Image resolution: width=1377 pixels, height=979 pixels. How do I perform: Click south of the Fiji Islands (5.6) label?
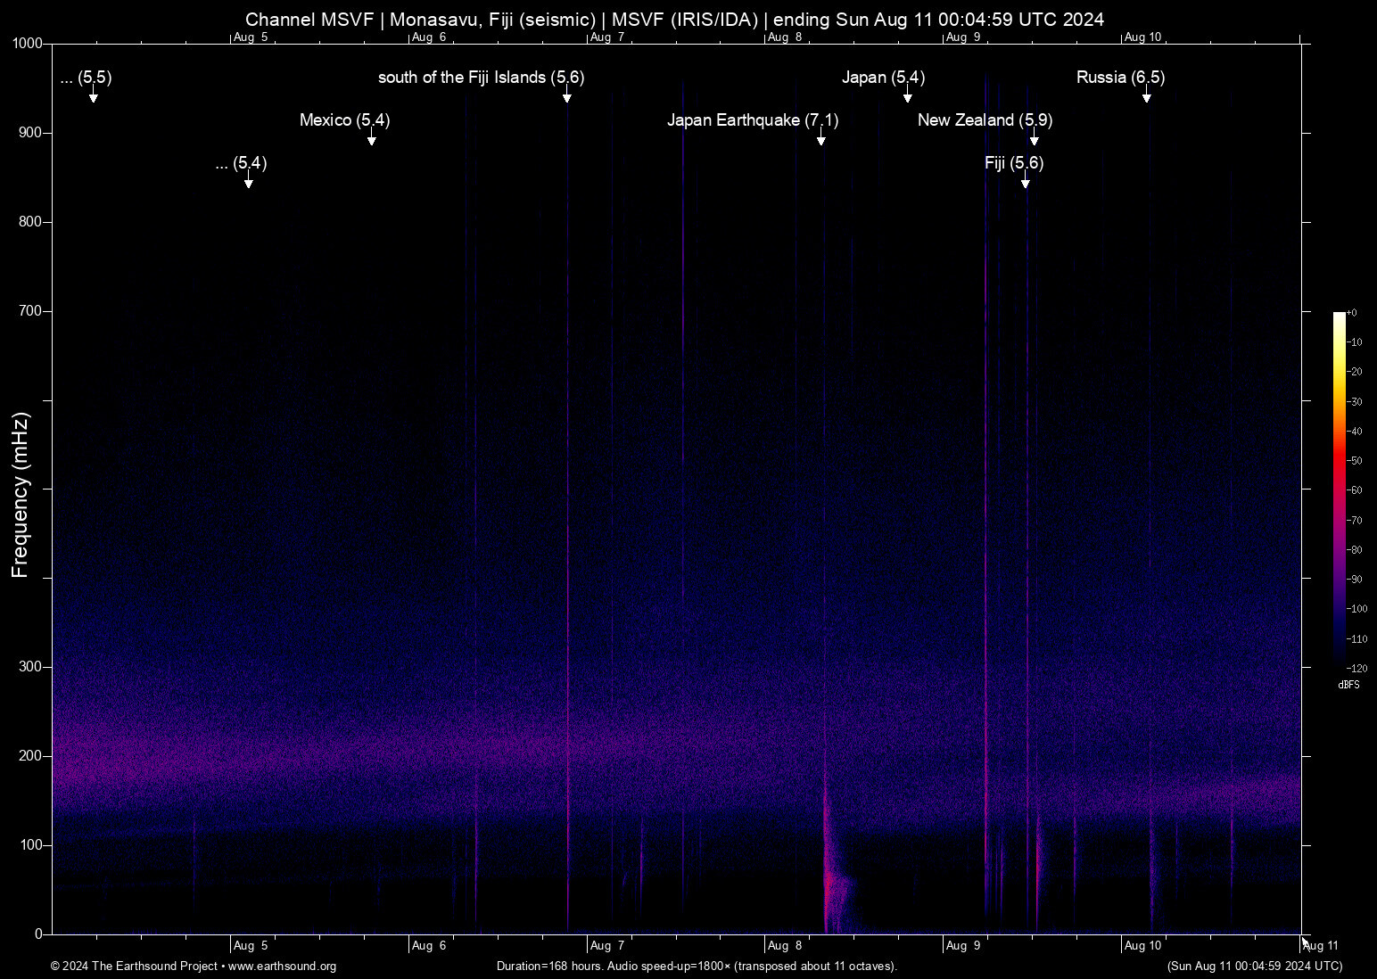pyautogui.click(x=482, y=78)
